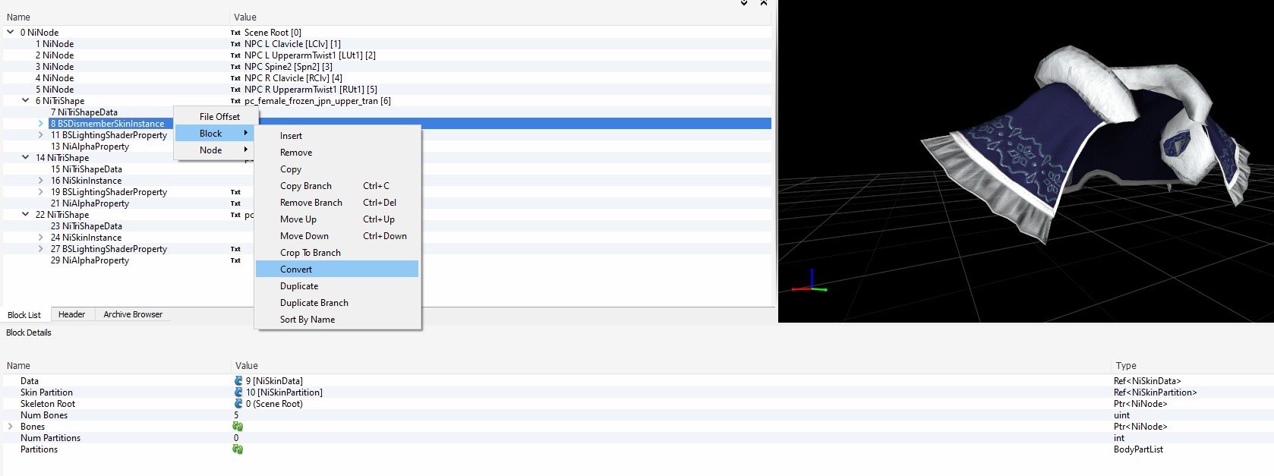Follow the Skeleton Root link icon
Image resolution: width=1274 pixels, height=476 pixels.
(x=238, y=404)
